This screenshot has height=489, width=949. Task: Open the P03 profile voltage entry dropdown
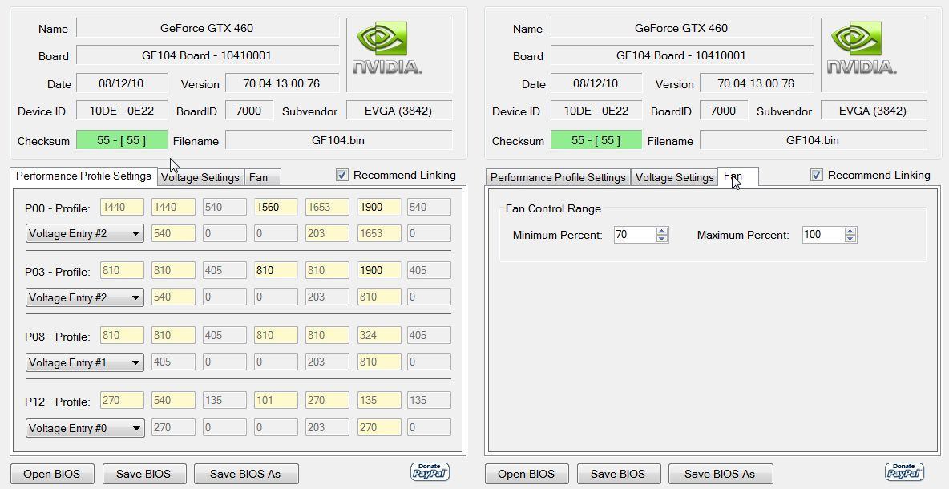[85, 297]
